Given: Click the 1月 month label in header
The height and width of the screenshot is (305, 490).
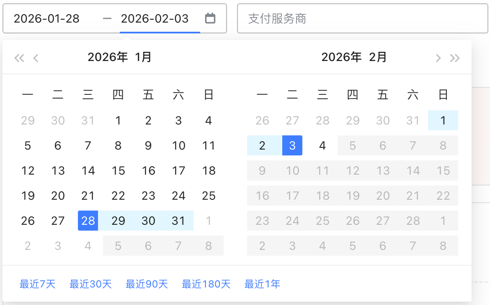Looking at the screenshot, I should (143, 57).
